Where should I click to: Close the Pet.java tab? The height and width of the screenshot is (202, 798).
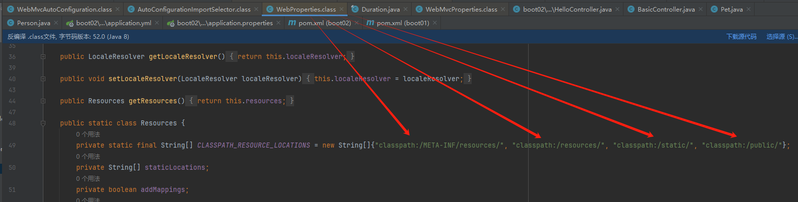coord(749,9)
